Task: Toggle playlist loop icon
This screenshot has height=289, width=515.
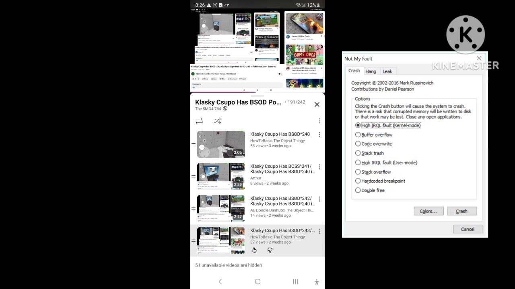Action: [x=199, y=121]
